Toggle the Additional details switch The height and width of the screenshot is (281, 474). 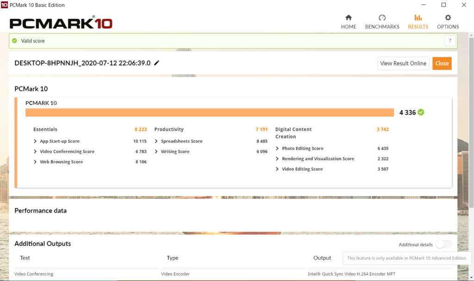pos(443,244)
